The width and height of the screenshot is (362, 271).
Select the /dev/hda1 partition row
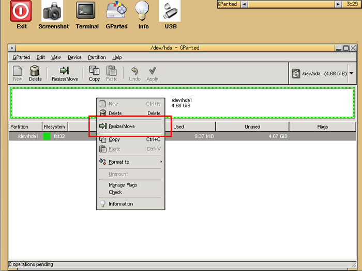click(183, 136)
